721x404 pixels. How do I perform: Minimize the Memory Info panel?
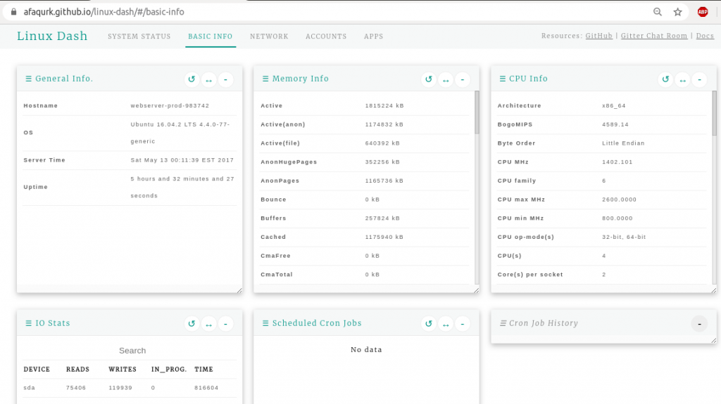[x=462, y=79]
